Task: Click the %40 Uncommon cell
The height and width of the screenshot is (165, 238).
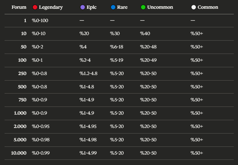Action: pos(145,33)
